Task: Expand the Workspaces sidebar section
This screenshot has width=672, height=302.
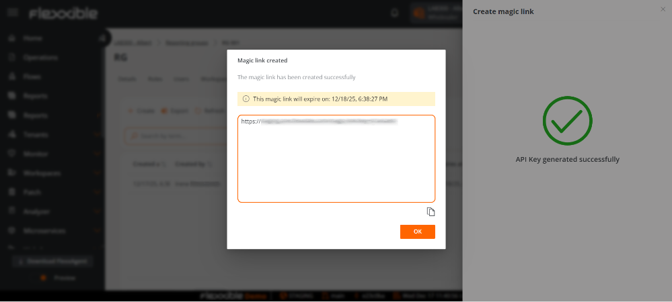Action: coord(99,172)
